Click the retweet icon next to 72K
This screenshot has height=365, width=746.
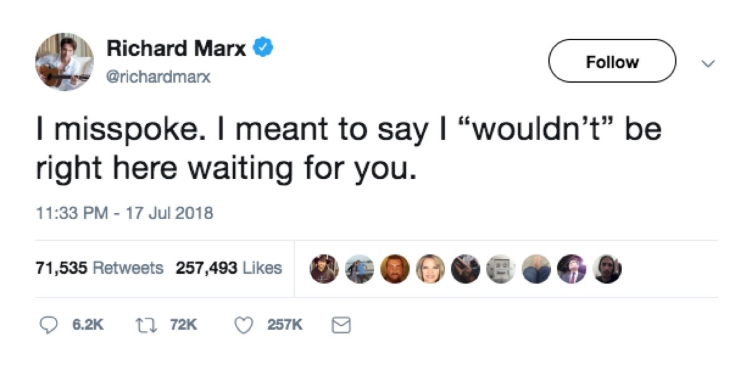(145, 323)
